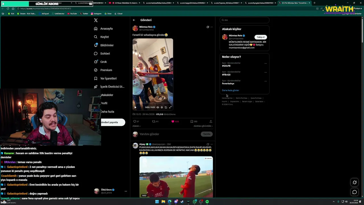
Task: Open the Drive bookmark
Action: [x=108, y=14]
